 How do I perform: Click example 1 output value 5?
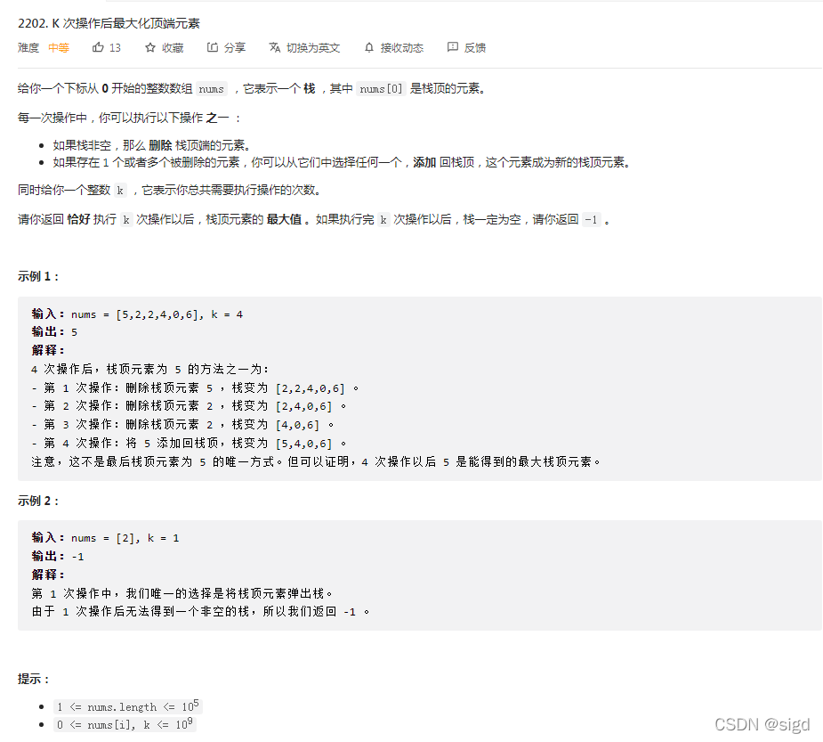coord(74,332)
